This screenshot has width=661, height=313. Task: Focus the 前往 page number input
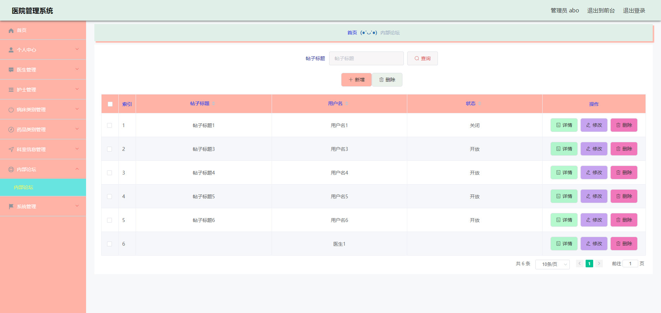[x=630, y=264]
